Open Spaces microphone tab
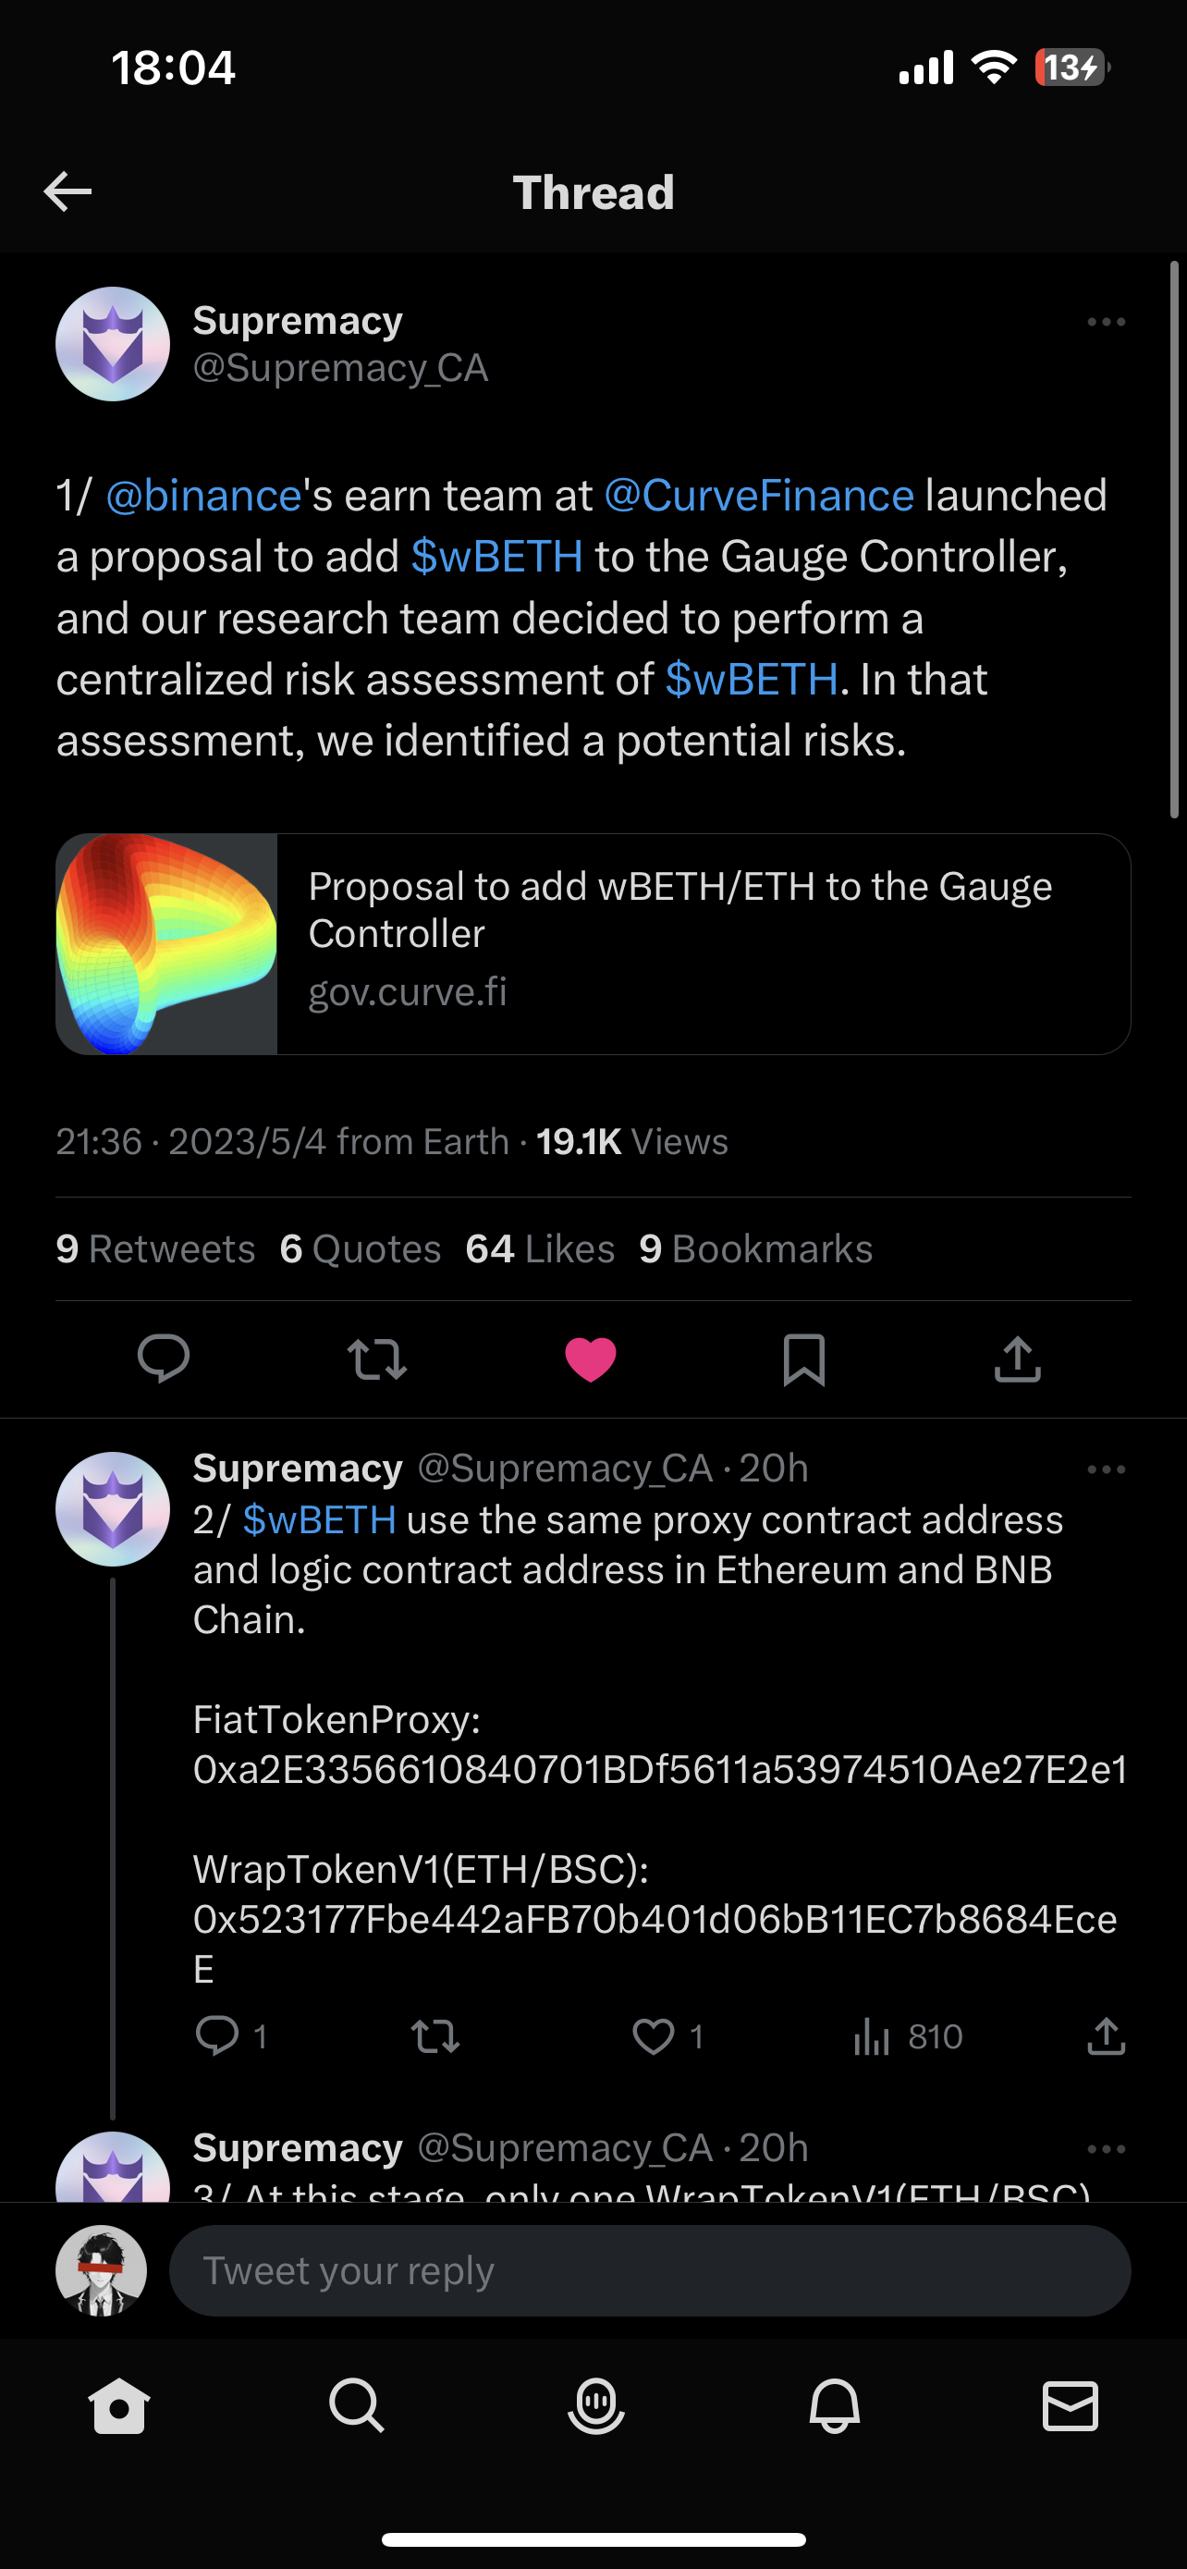 [595, 2405]
